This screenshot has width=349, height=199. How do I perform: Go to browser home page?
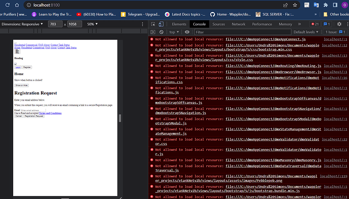17,5
